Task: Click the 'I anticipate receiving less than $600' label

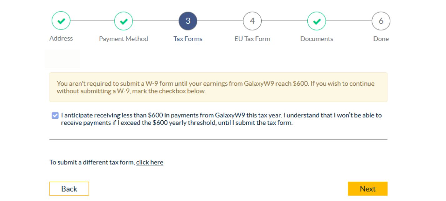Action: point(221,119)
